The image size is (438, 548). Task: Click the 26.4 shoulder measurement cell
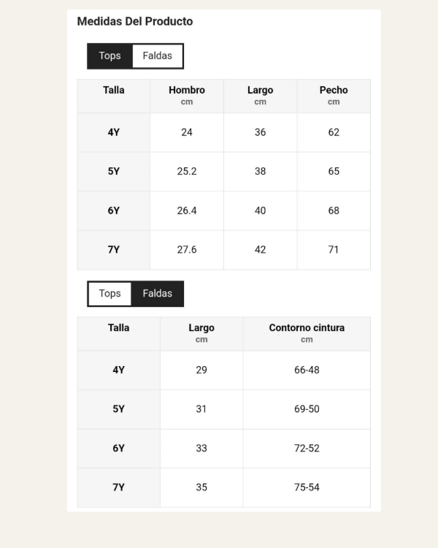187,210
